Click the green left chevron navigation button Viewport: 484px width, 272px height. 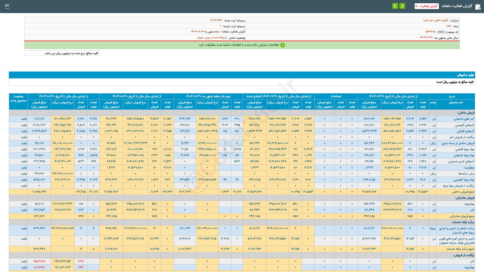(395, 6)
